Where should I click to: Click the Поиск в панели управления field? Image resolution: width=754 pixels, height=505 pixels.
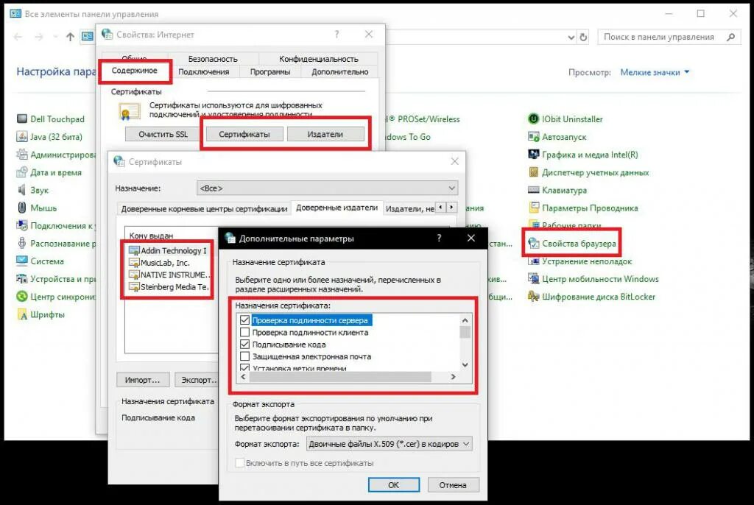(659, 37)
